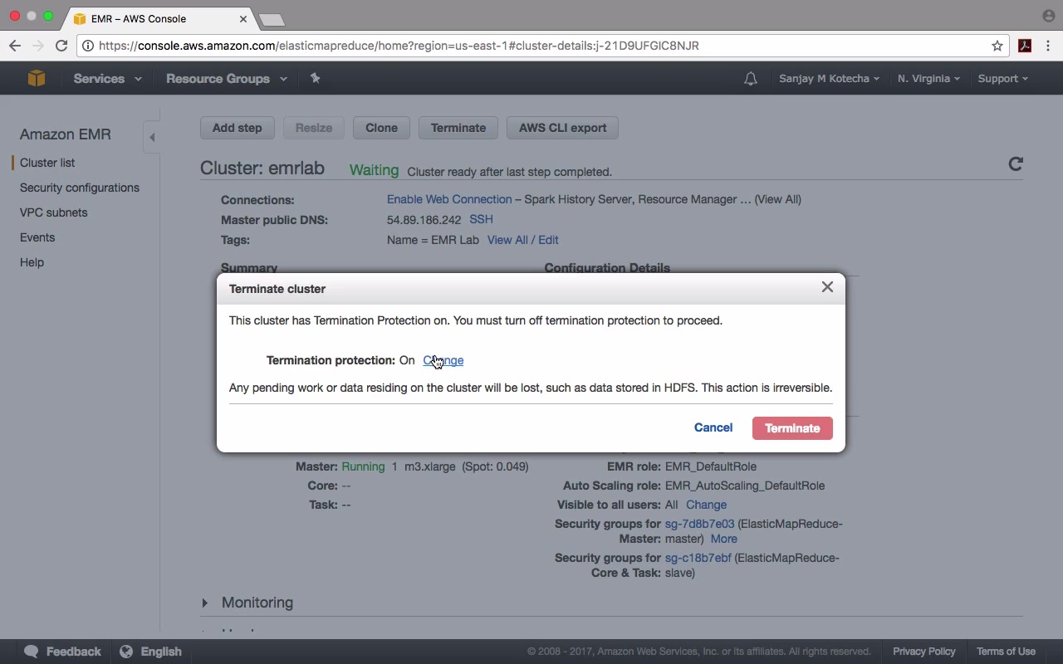View site information icon in address bar
This screenshot has height=664, width=1063.
click(88, 46)
